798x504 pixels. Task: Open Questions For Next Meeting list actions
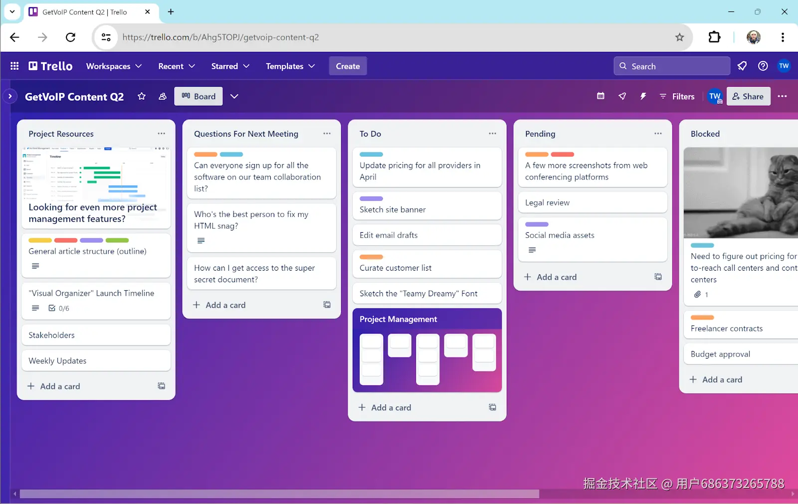(327, 134)
